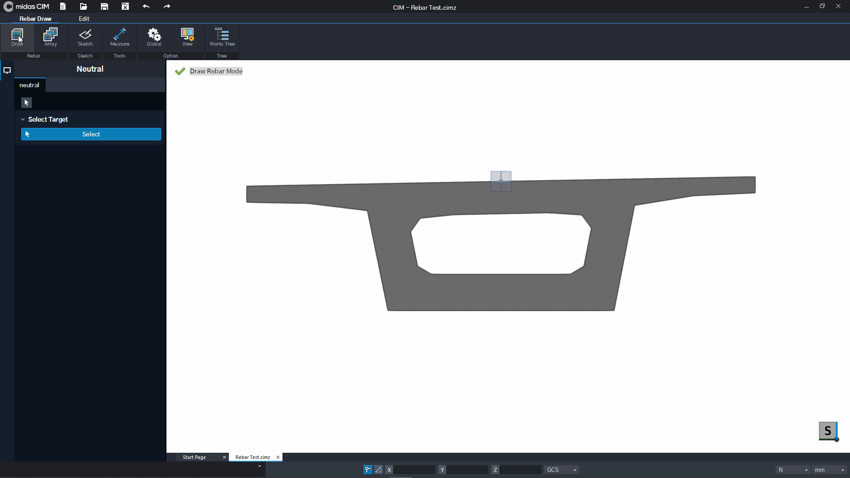The height and width of the screenshot is (478, 850).
Task: Undo the last action
Action: [146, 6]
